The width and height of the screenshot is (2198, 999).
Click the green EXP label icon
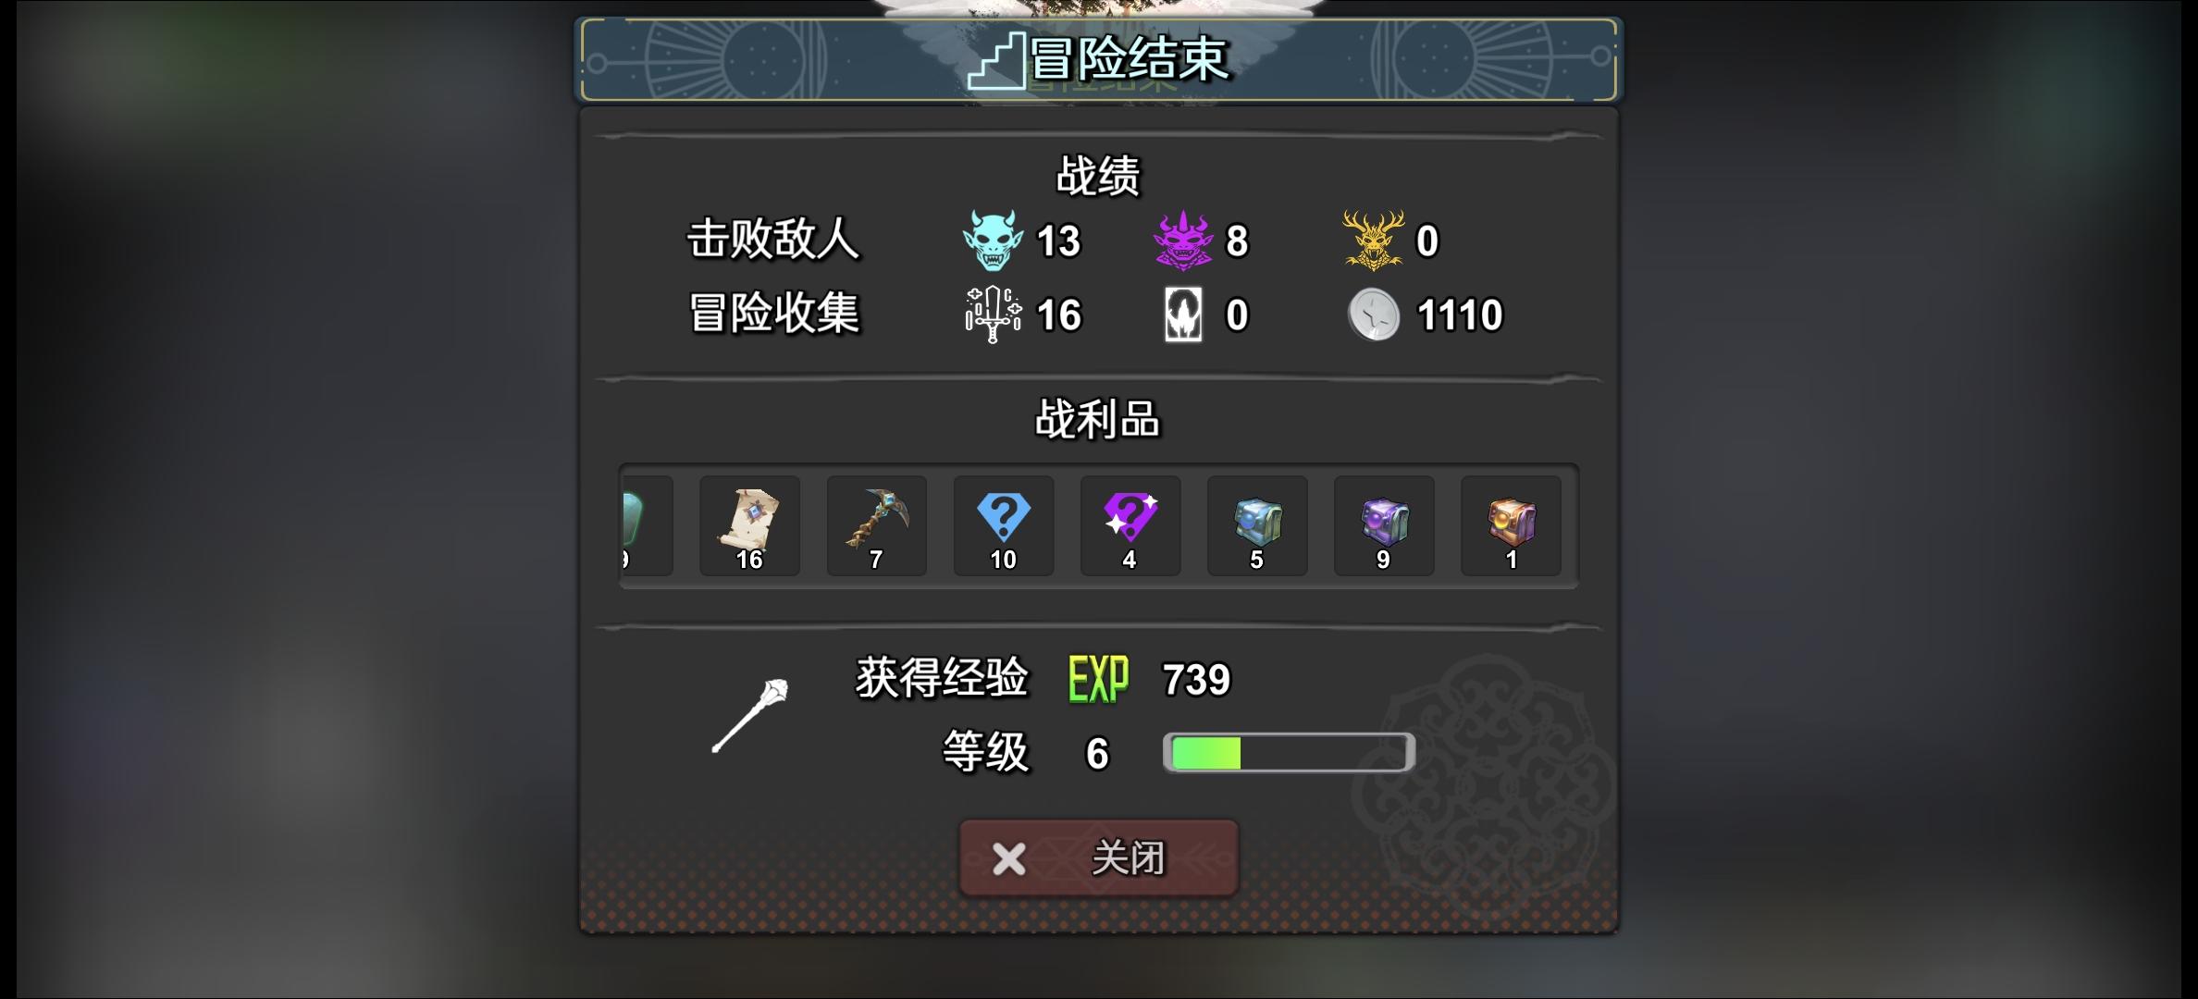click(x=1099, y=680)
